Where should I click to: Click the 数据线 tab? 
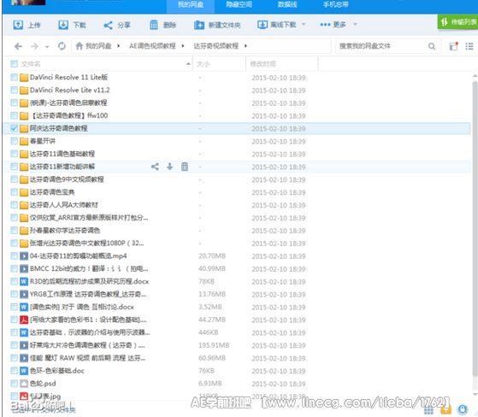pos(287,5)
